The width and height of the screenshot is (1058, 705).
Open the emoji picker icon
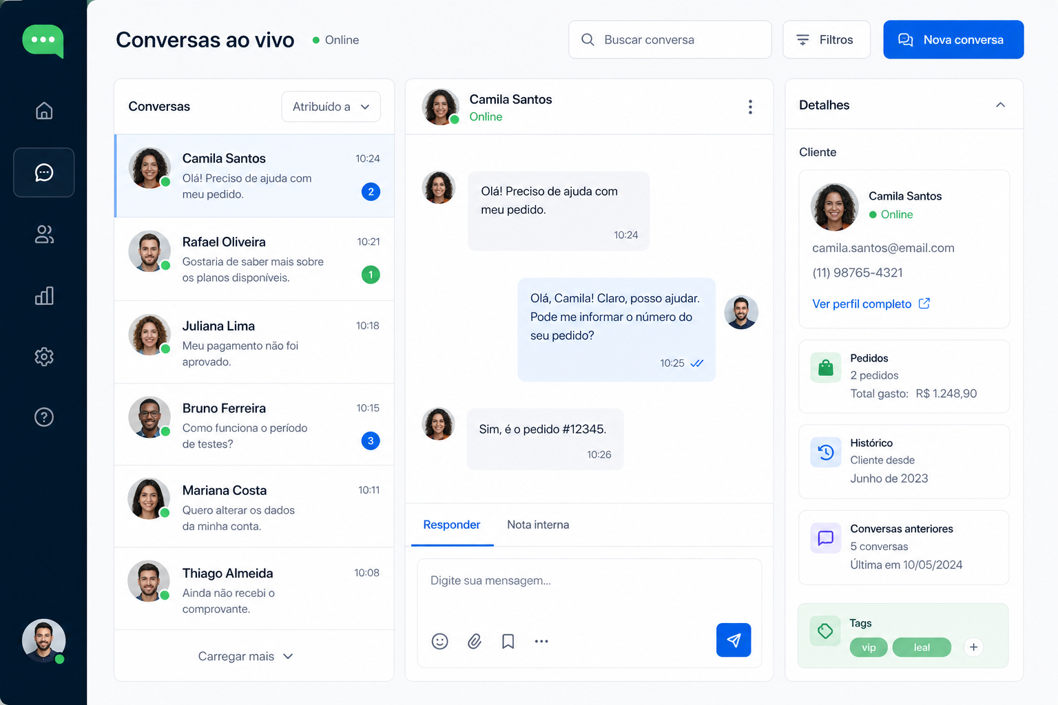click(x=439, y=642)
